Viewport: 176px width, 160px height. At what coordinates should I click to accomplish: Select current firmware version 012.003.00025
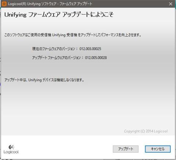[x=90, y=49]
